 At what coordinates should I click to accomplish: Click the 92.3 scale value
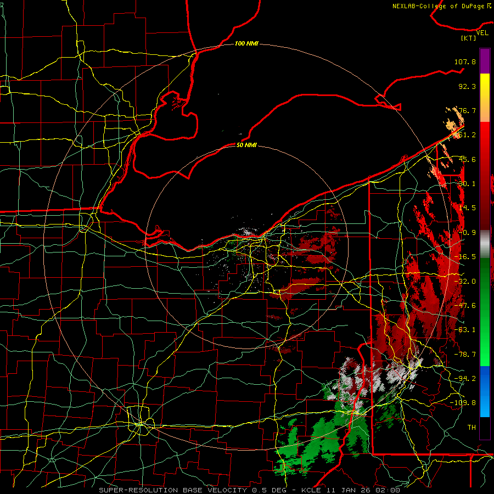coord(467,86)
